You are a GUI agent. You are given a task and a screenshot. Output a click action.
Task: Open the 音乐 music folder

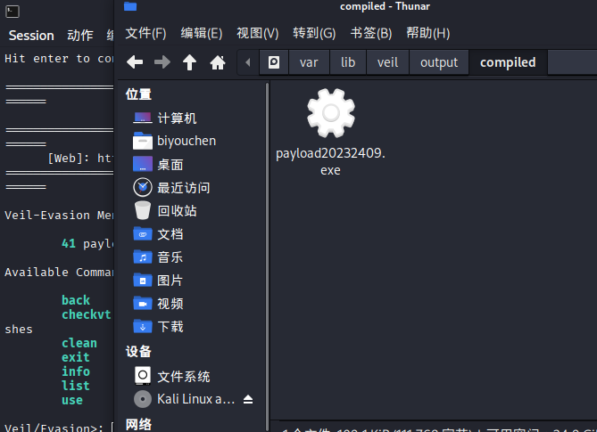pyautogui.click(x=170, y=257)
